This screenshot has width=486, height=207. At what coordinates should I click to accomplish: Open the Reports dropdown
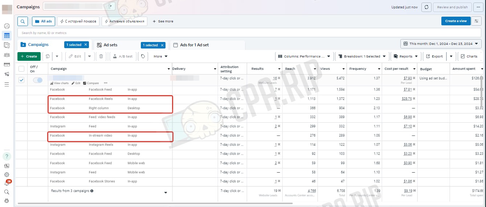405,56
